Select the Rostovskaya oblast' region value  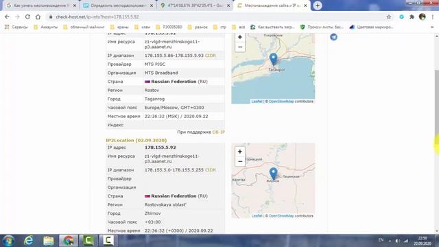[165, 204]
